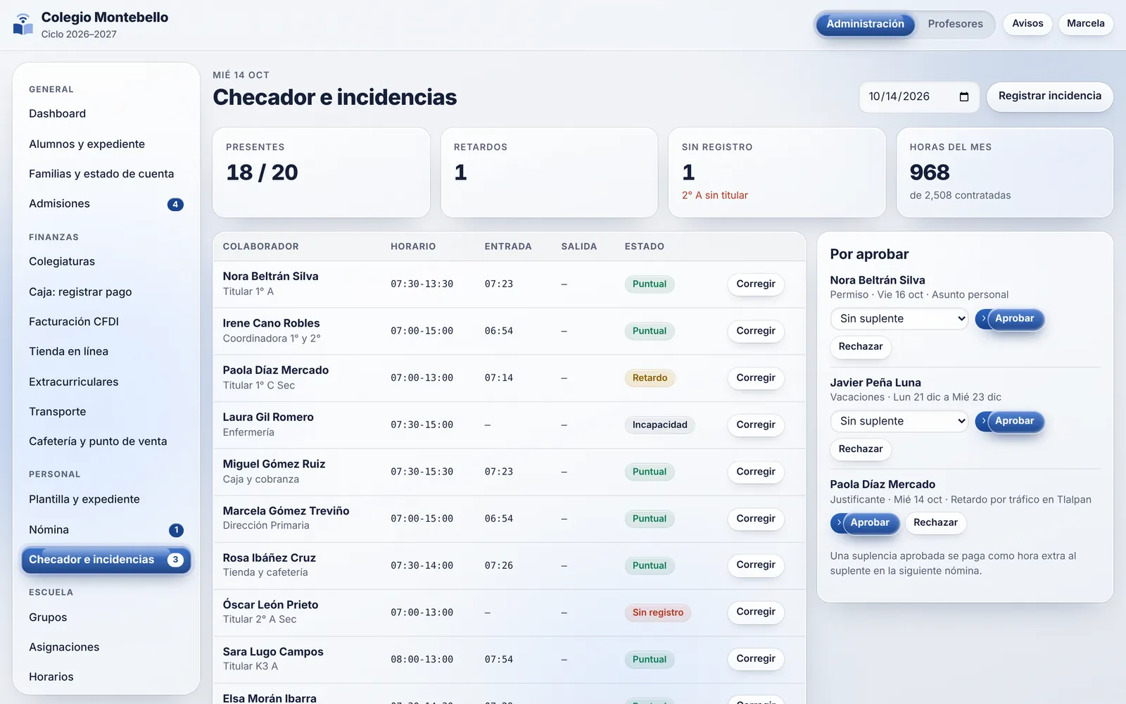Image resolution: width=1126 pixels, height=704 pixels.
Task: Approve Paola Díaz Mercado's justificante
Action: pos(864,523)
